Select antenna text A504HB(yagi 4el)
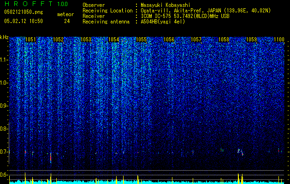The image size is (290, 184). pyautogui.click(x=163, y=22)
